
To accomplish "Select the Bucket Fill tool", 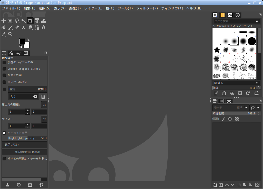I will (4, 27).
